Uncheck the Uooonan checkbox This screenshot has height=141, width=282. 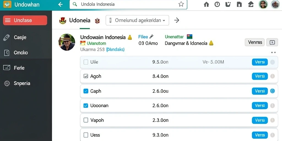click(86, 106)
